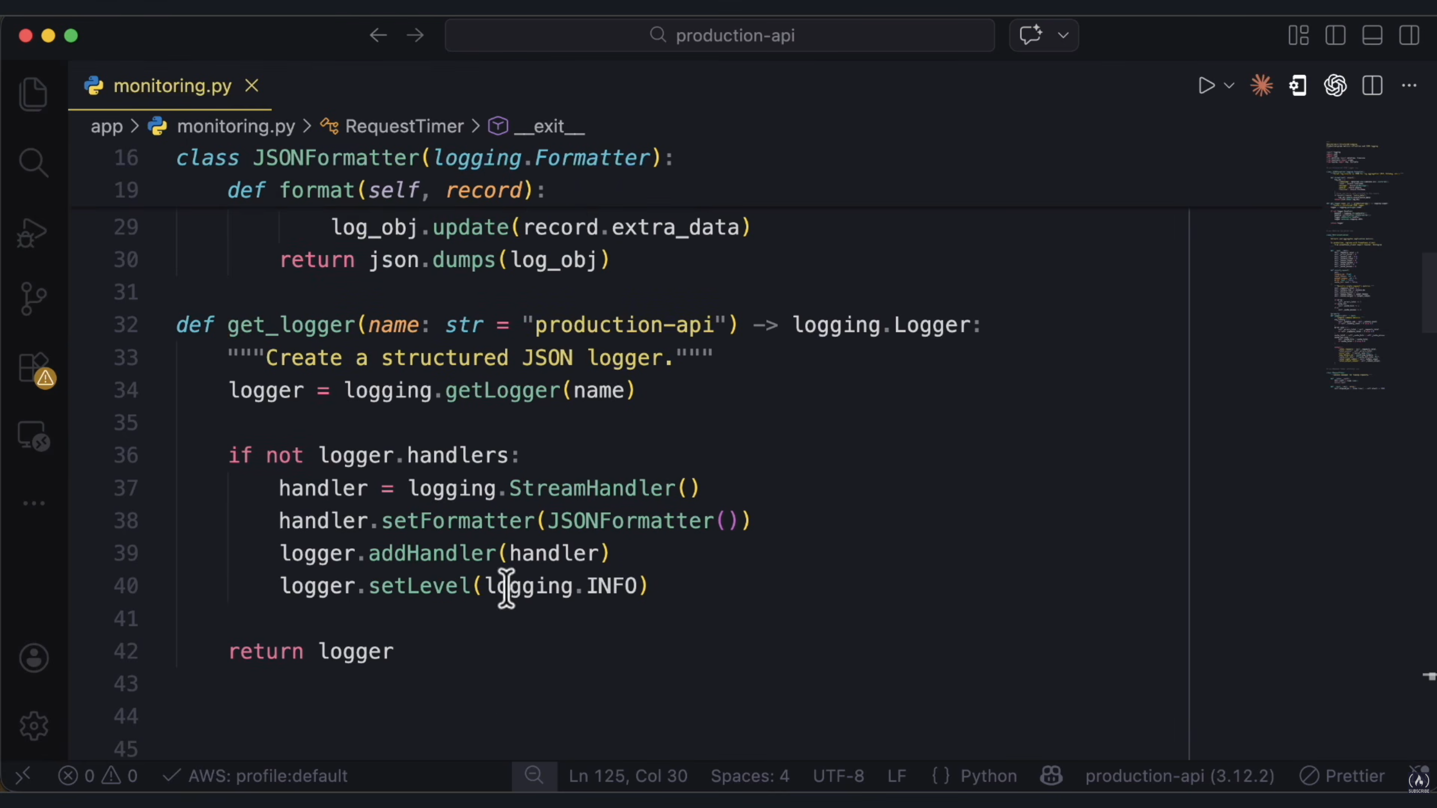
Task: Toggle the primary side bar
Action: click(1335, 35)
